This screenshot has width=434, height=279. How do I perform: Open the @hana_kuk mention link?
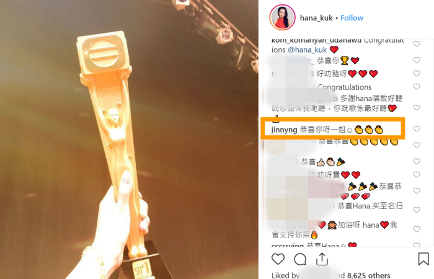(308, 50)
